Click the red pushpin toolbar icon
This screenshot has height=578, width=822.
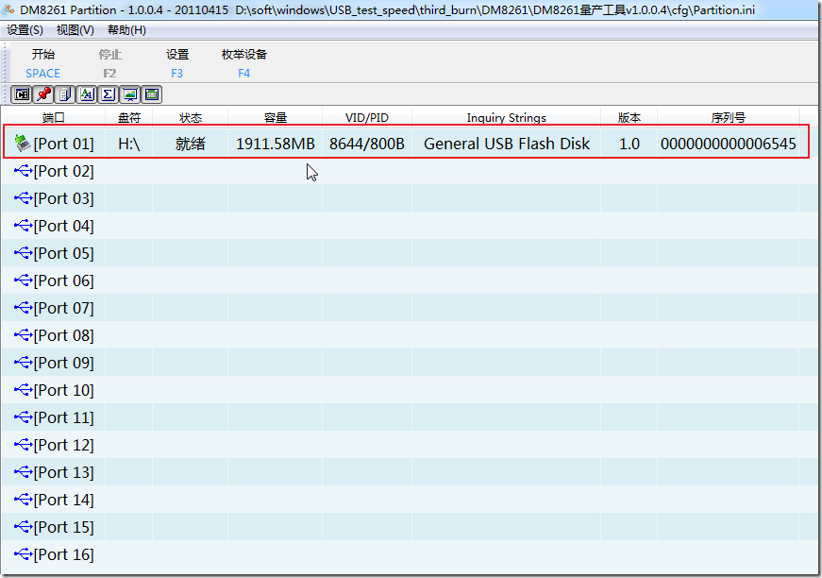pyautogui.click(x=43, y=94)
